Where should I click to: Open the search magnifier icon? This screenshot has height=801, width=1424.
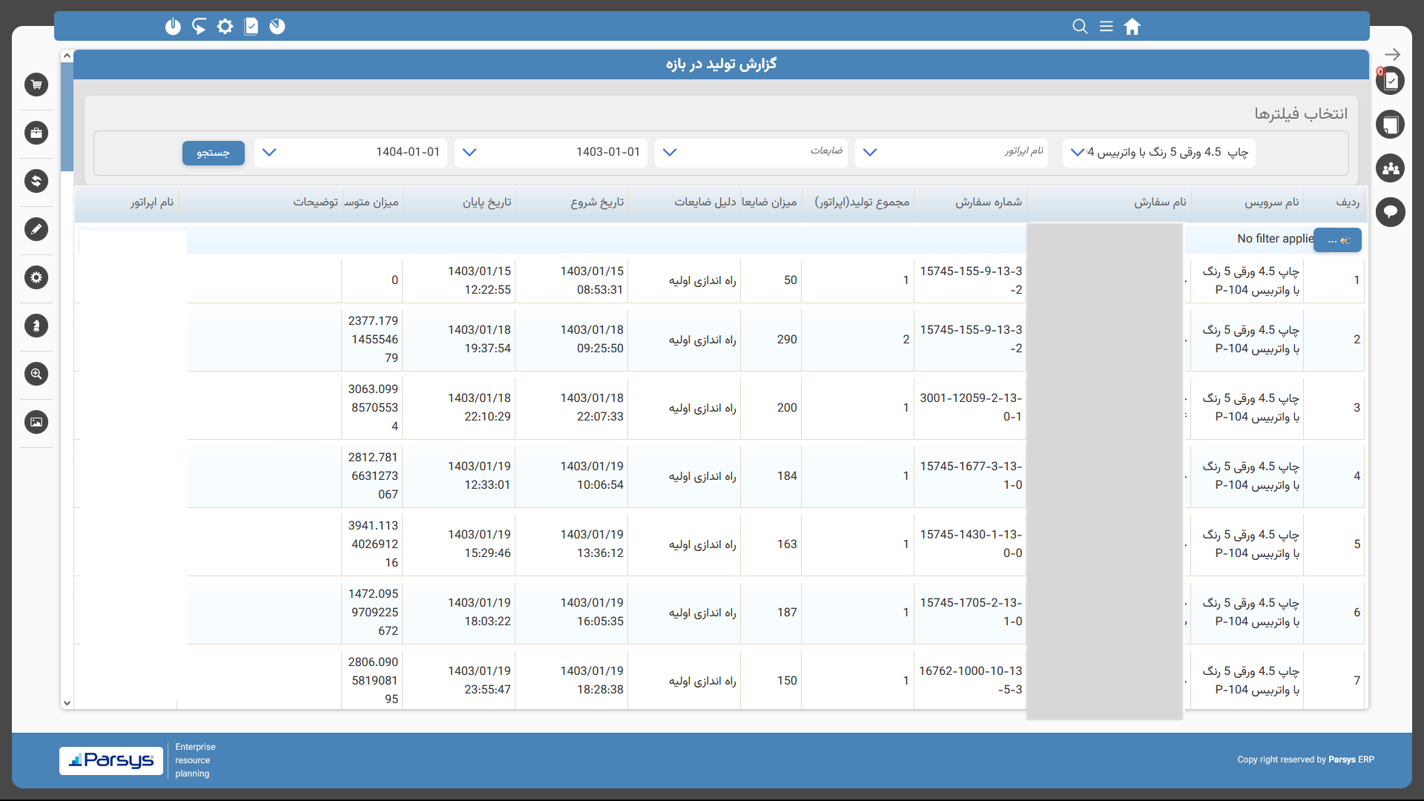coord(1080,27)
